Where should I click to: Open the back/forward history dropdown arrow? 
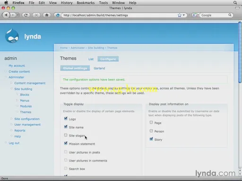(x=18, y=15)
